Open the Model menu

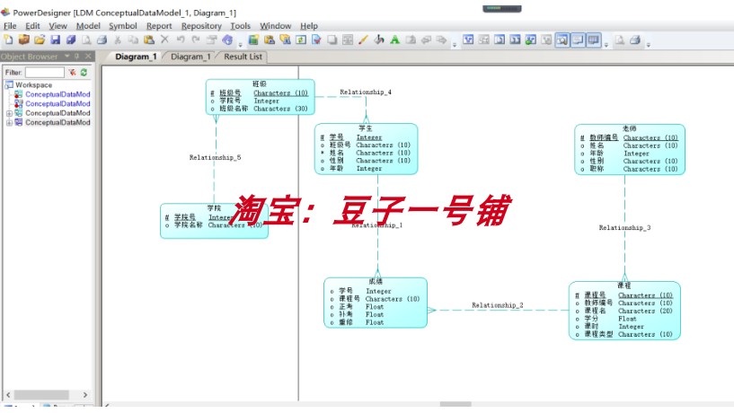pos(88,26)
